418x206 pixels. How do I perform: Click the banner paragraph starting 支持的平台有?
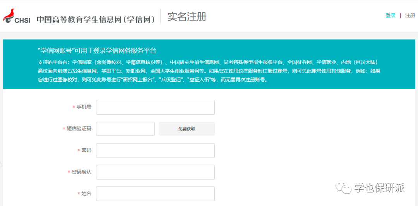click(x=209, y=71)
